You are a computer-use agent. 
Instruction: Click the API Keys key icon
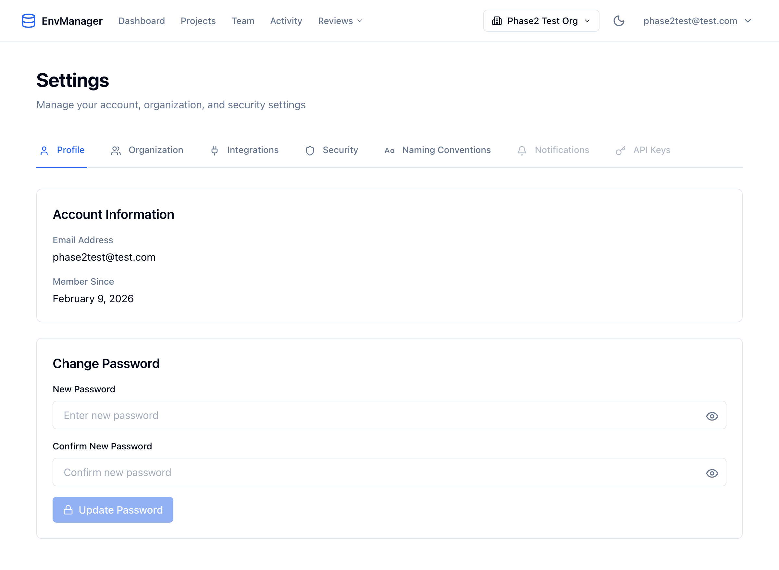(x=620, y=150)
